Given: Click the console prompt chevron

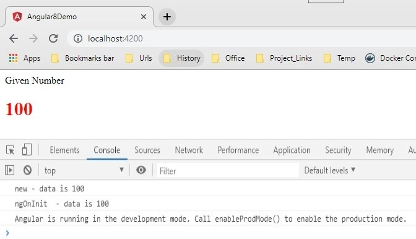Looking at the screenshot, I should [7, 233].
